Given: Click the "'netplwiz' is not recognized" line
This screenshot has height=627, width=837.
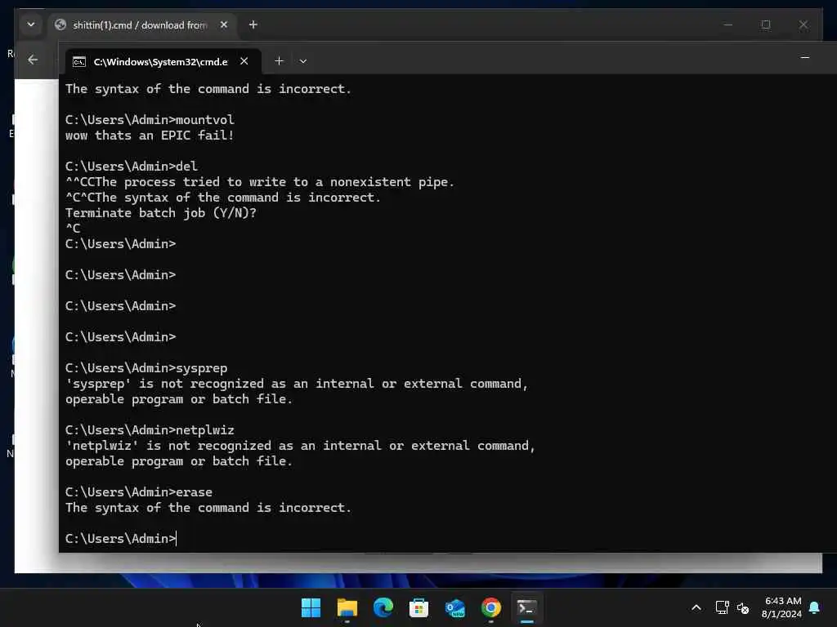Looking at the screenshot, I should (300, 446).
